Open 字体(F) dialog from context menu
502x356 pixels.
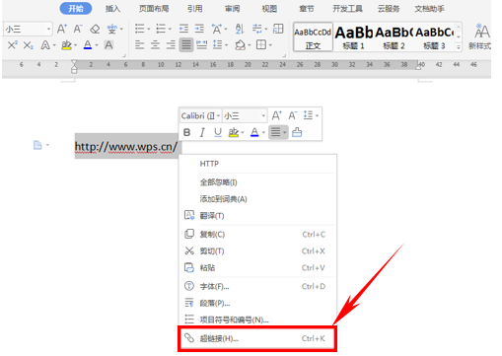tap(257, 286)
